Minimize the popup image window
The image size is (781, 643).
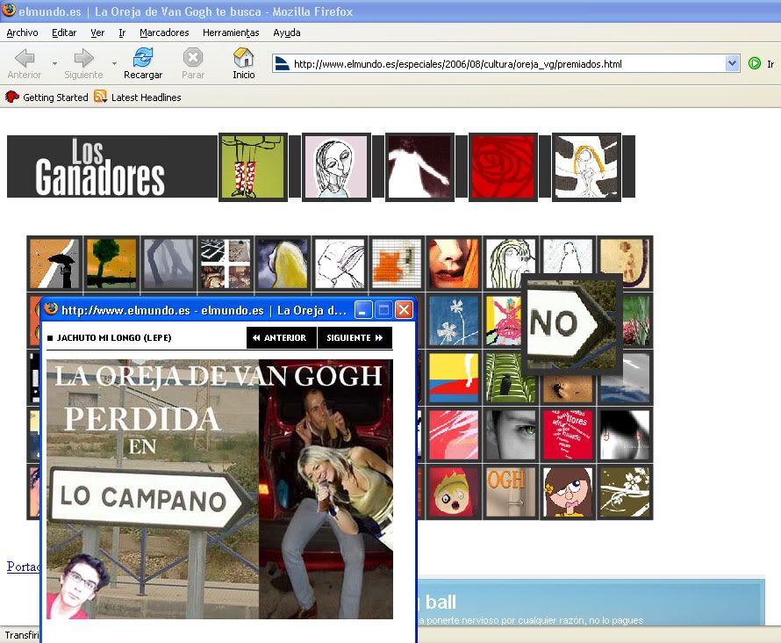363,310
